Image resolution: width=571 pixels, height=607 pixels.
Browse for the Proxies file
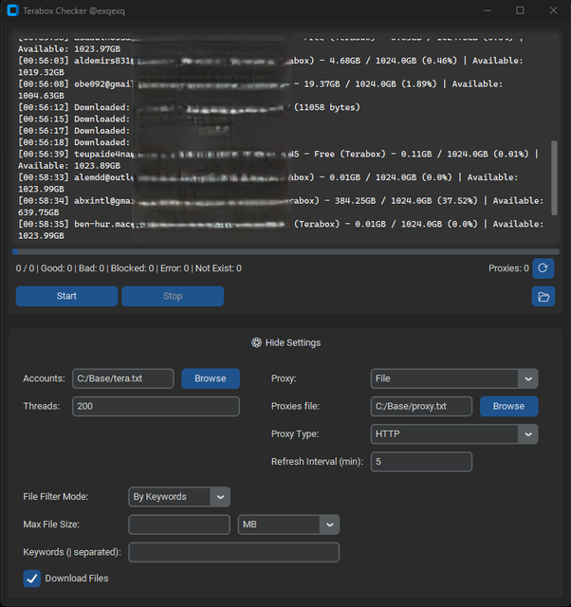[x=508, y=406]
